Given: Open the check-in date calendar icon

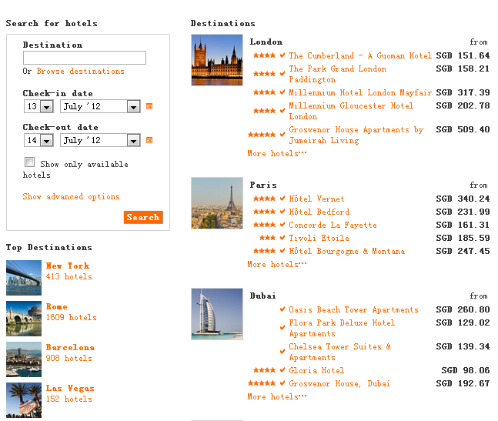Looking at the screenshot, I should coord(149,106).
